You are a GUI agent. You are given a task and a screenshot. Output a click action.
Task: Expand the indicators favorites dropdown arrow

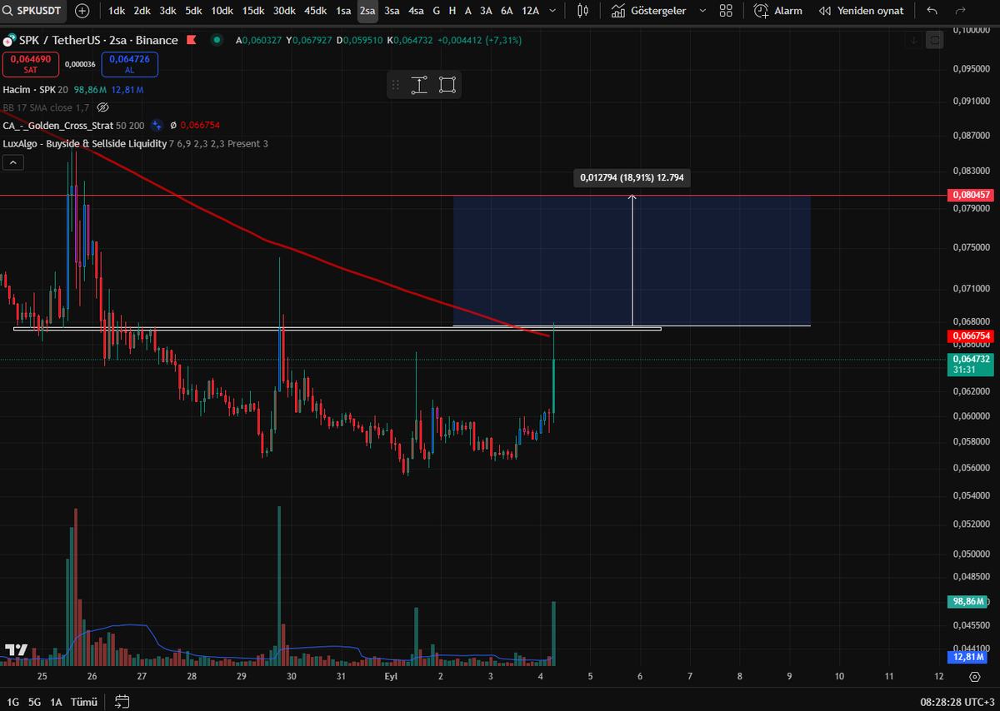(x=702, y=11)
